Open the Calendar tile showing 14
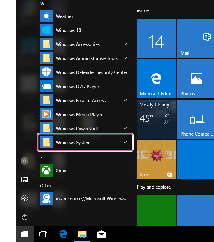The image size is (214, 242). pyautogui.click(x=156, y=38)
